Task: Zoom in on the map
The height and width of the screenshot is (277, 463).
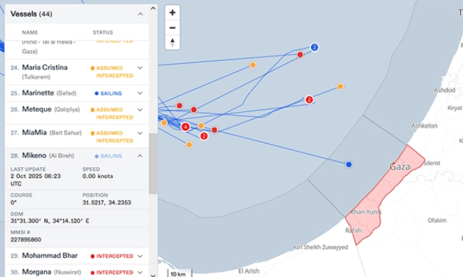Action: click(172, 12)
